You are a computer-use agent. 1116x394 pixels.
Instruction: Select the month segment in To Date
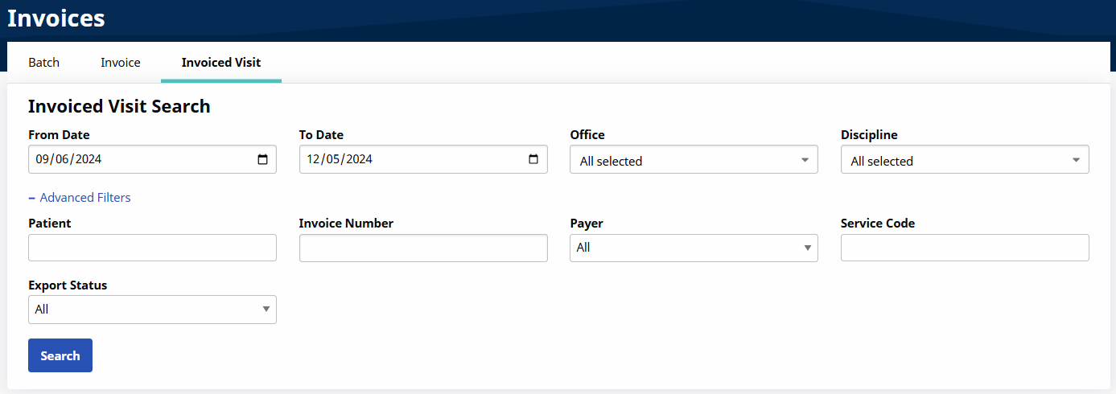coord(313,159)
